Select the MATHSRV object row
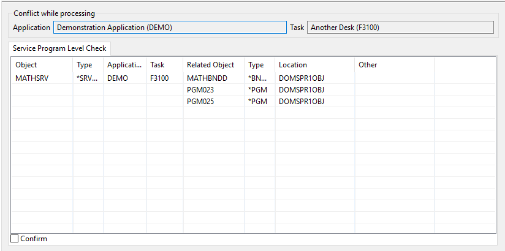This screenshot has width=505, height=251. point(254,78)
